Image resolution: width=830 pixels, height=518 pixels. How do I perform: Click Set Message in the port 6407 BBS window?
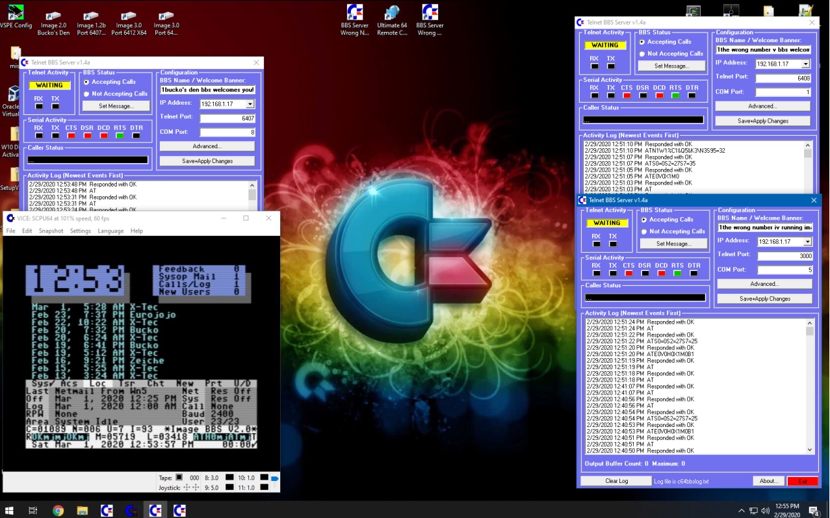click(116, 106)
